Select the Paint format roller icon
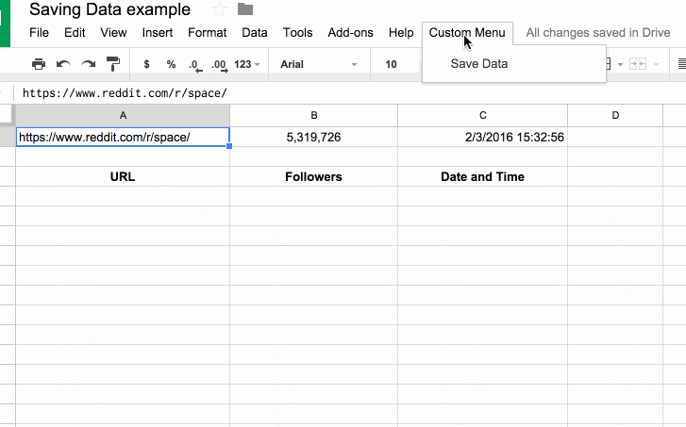The height and width of the screenshot is (427, 686). click(113, 64)
